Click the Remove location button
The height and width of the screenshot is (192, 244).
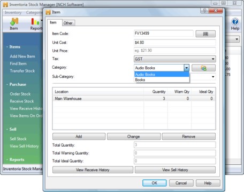(188, 137)
